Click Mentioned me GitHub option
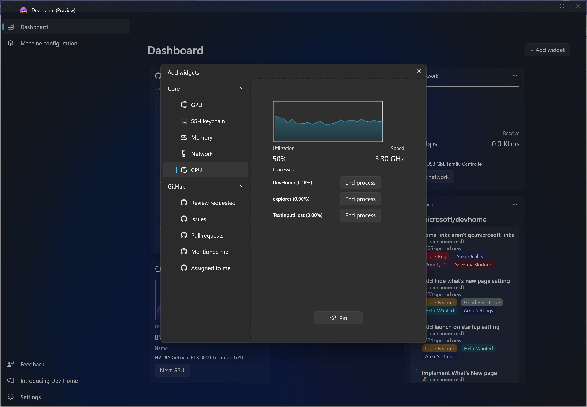 [210, 252]
